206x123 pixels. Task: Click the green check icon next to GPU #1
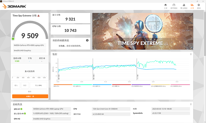pos(21,109)
